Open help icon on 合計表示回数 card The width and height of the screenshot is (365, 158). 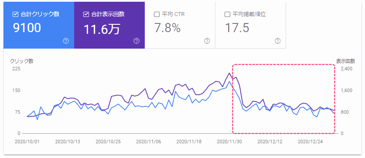tap(136, 41)
